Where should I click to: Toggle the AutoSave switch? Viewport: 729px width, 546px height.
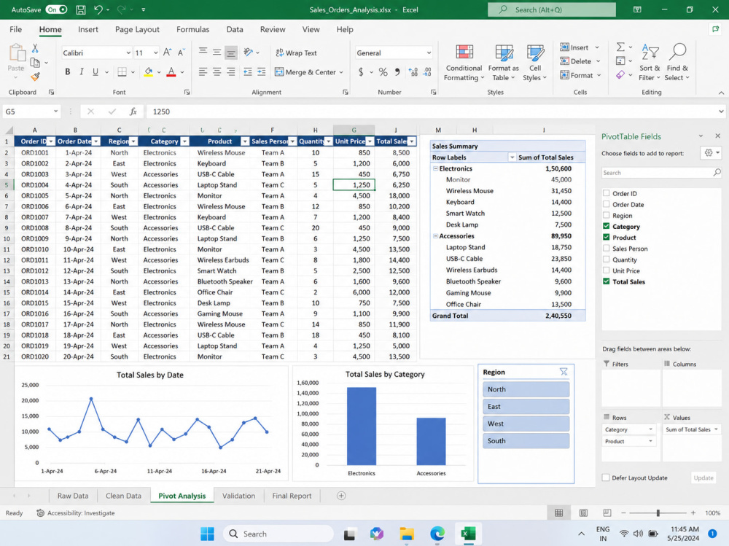[x=56, y=9]
